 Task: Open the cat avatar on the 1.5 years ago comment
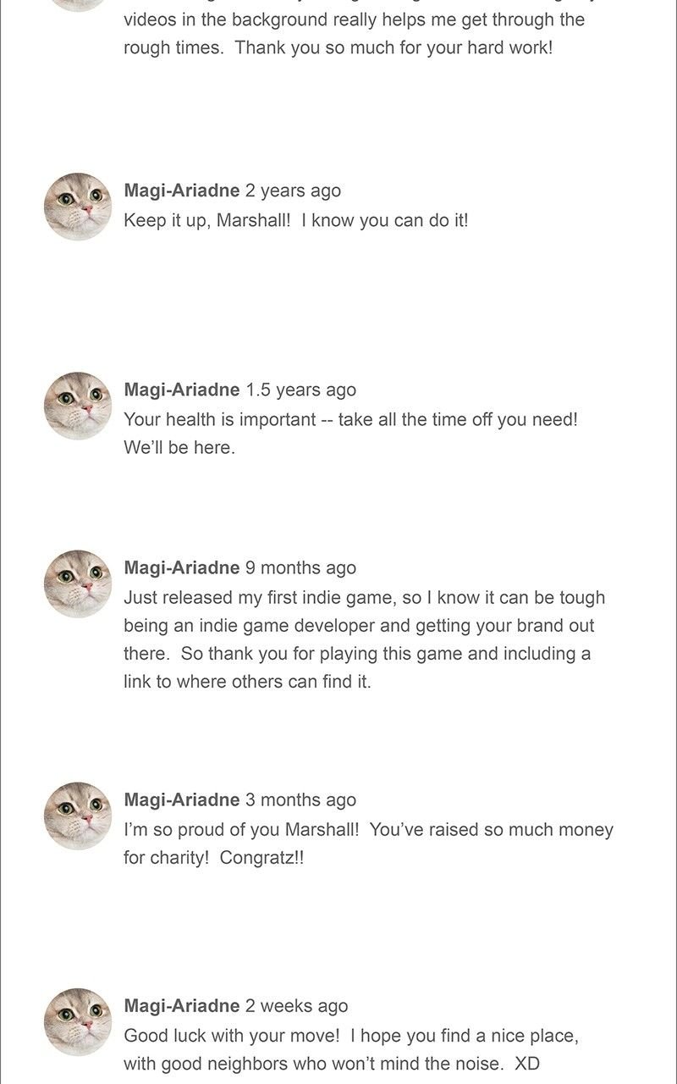tap(78, 406)
